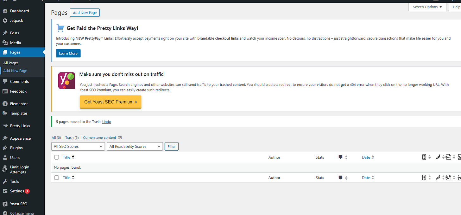The width and height of the screenshot is (461, 215).
Task: Launch Elementor from its circled E icon
Action: click(5, 104)
